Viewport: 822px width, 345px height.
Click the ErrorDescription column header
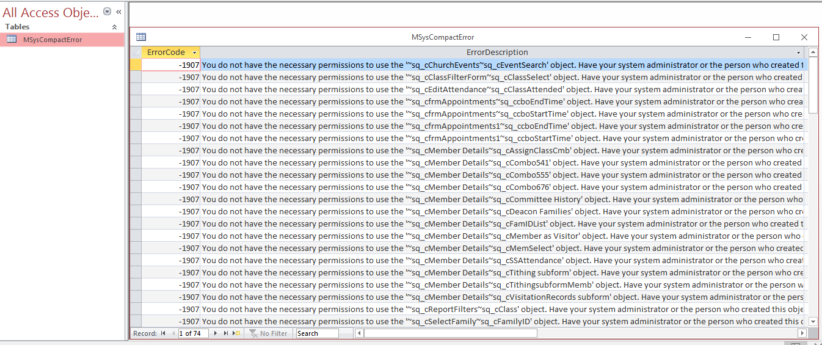[497, 53]
